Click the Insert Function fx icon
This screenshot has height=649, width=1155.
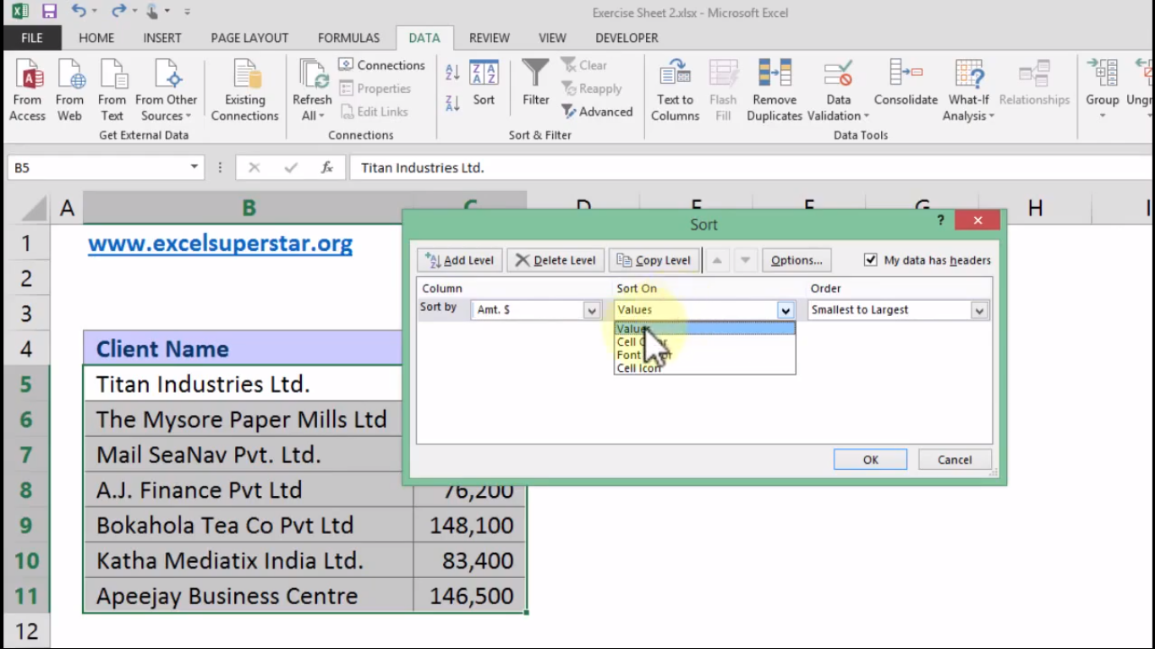coord(327,167)
